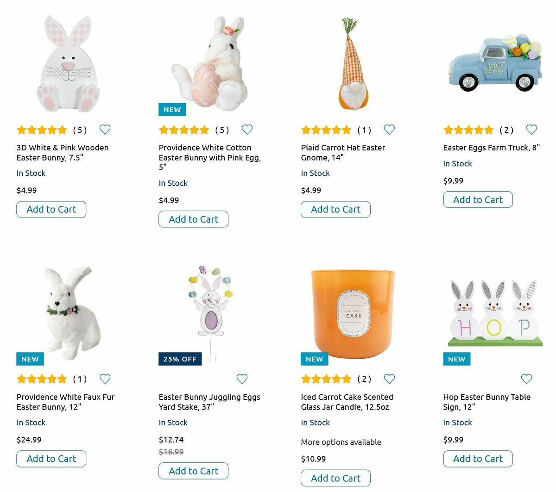Click the star rating of Carrot Hat Gnome

click(x=326, y=130)
